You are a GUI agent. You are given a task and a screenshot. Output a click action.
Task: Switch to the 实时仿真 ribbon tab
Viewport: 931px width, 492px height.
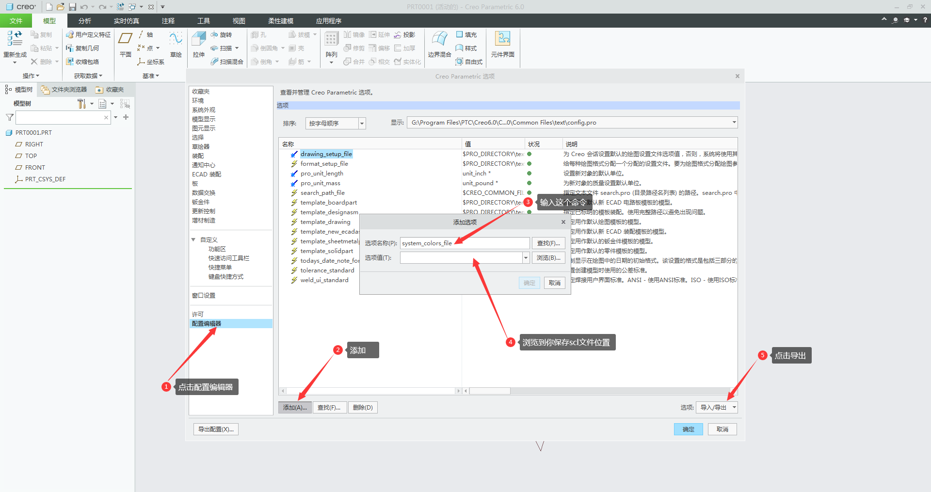127,21
